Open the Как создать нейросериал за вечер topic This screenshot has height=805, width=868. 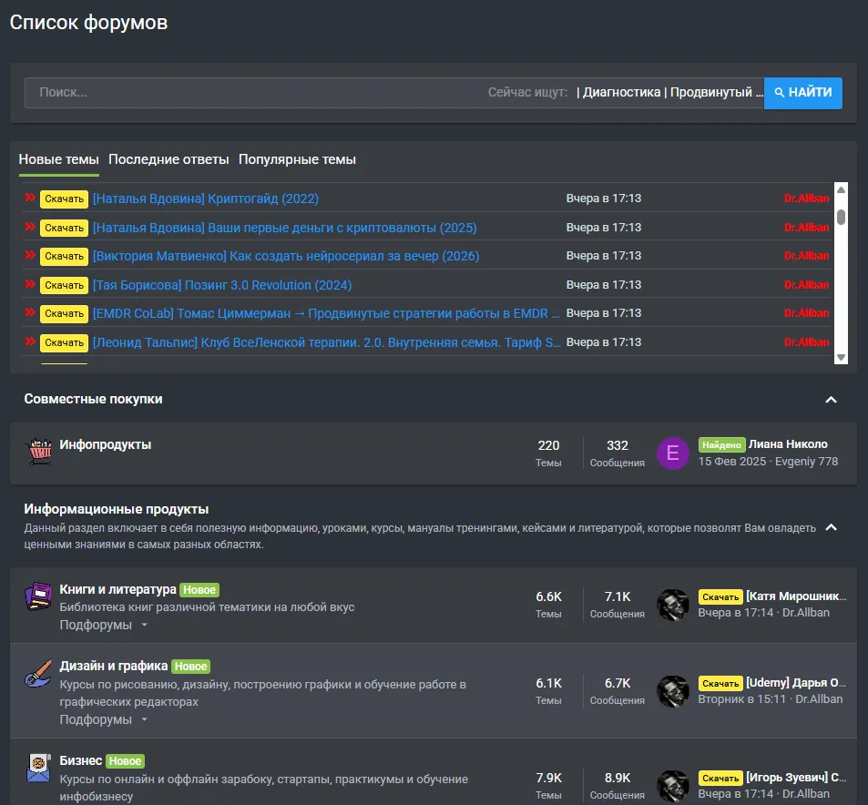[x=286, y=256]
